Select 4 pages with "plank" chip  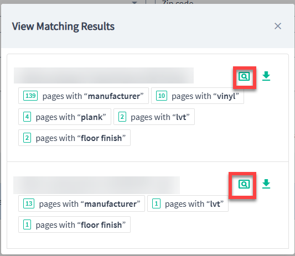click(x=65, y=117)
